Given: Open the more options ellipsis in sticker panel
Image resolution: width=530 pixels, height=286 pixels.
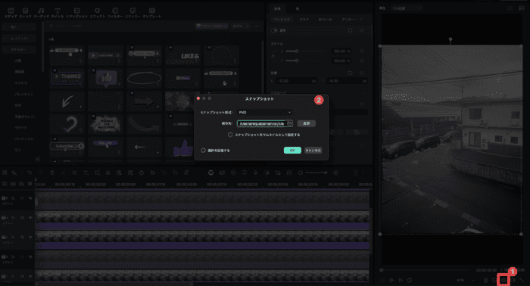Looking at the screenshot, I should pyautogui.click(x=256, y=26).
